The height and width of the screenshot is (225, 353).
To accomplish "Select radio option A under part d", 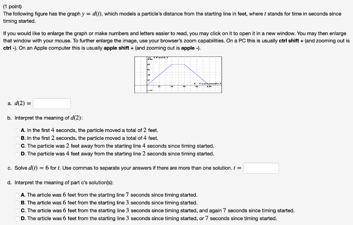I will [x=17, y=195].
